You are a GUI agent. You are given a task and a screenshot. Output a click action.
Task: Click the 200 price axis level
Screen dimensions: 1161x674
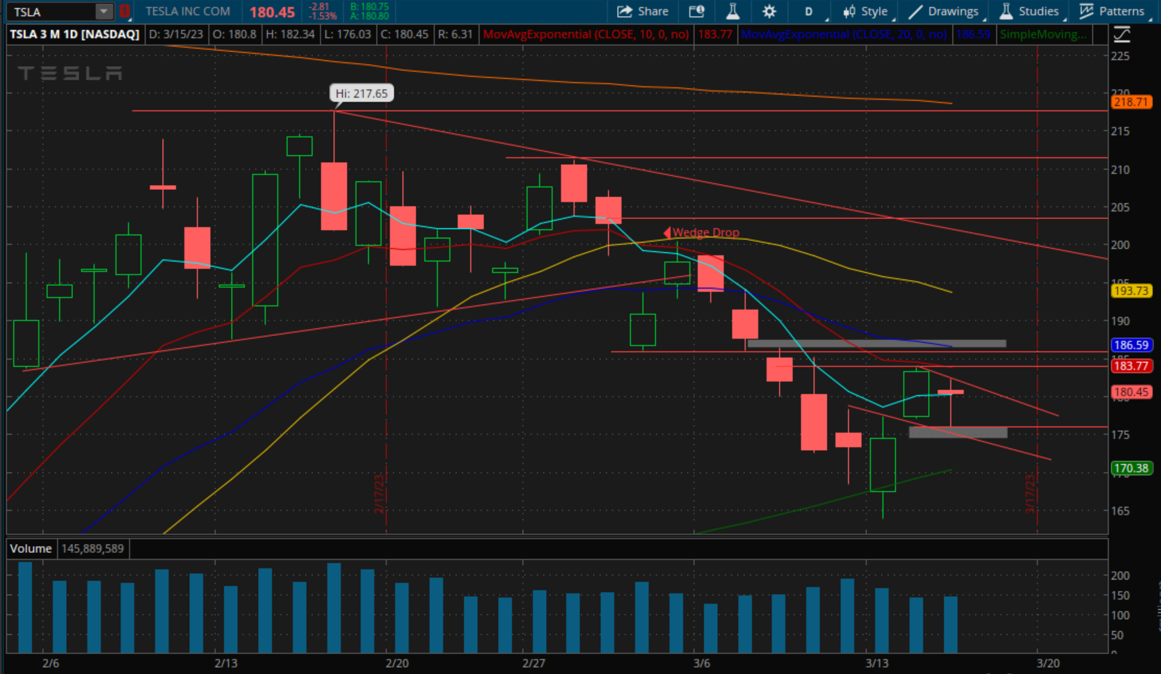1120,245
